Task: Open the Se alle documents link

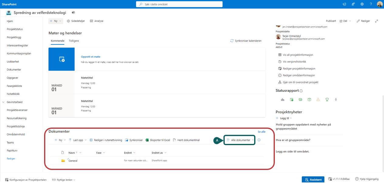Action: (x=261, y=132)
